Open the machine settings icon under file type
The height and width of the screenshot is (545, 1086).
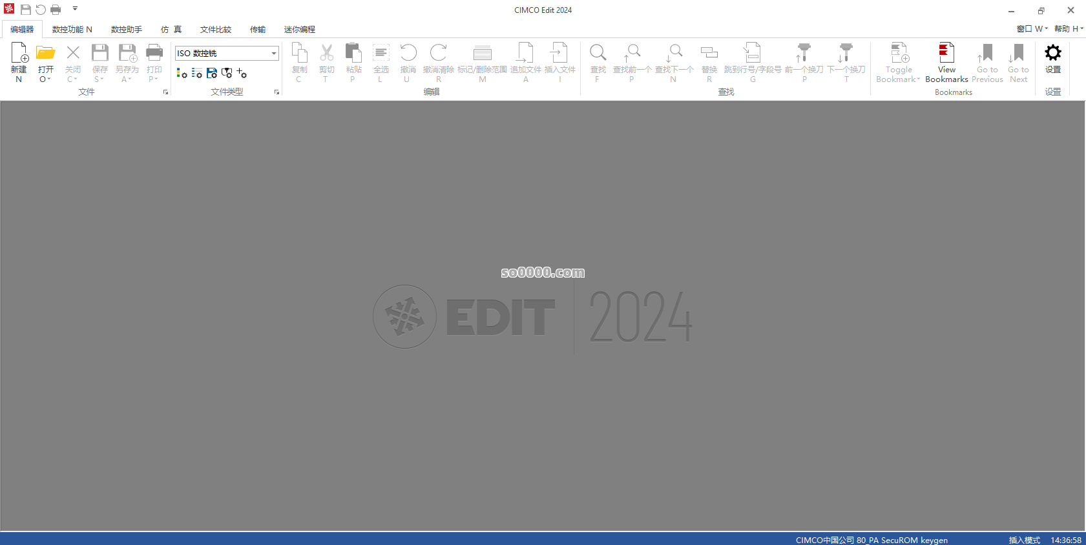click(x=227, y=74)
